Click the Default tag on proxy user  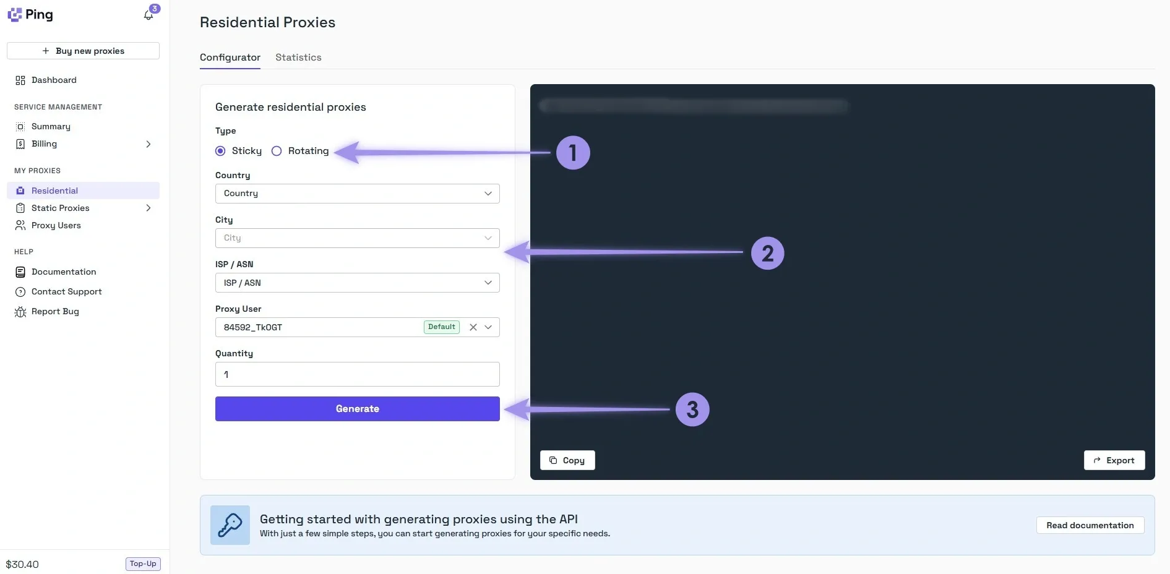point(442,327)
